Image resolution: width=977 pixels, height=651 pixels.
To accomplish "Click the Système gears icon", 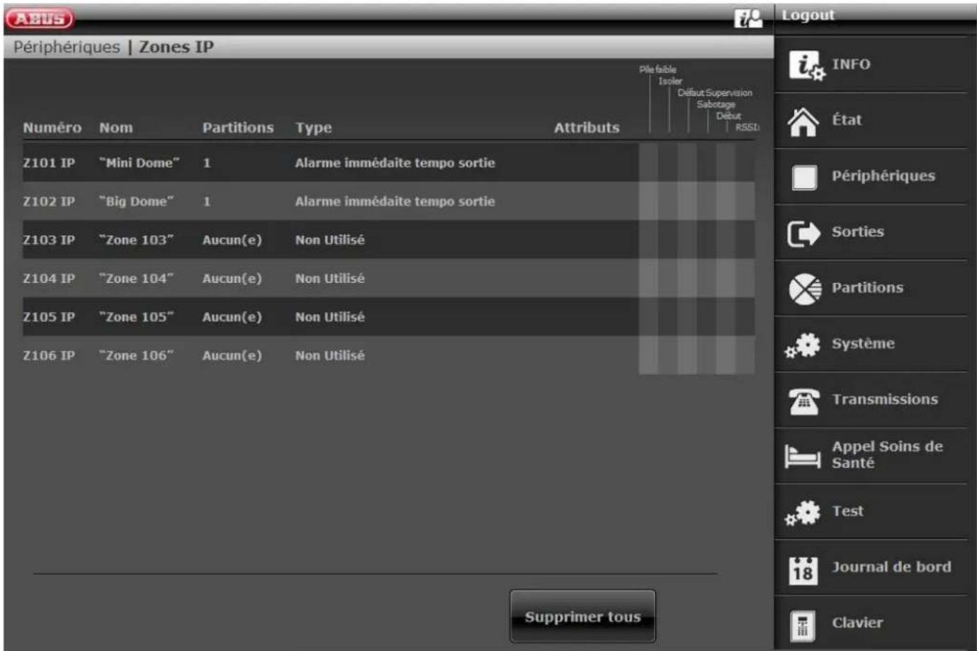I will [803, 345].
